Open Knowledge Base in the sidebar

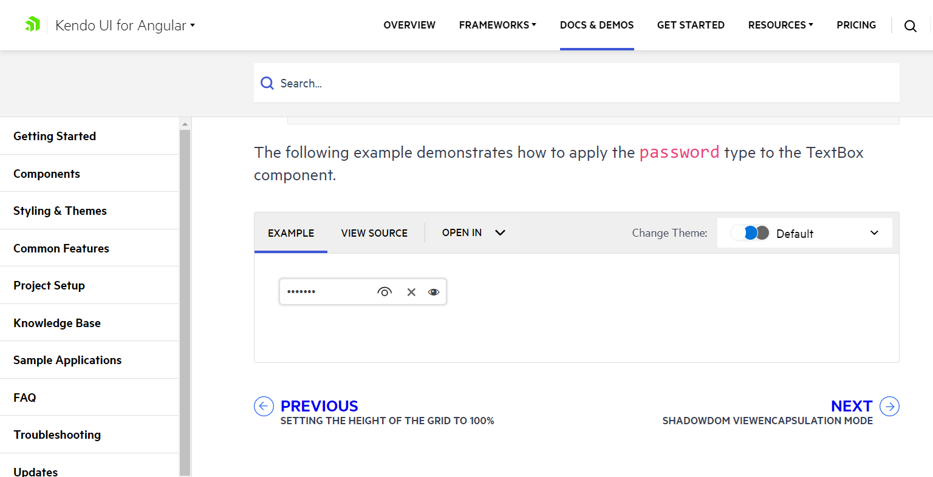point(89,323)
